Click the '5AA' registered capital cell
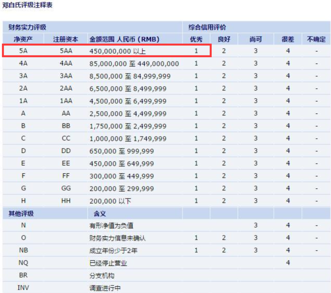This screenshot has height=293, width=331. 66,51
